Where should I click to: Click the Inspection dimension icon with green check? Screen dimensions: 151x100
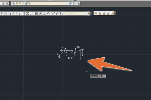44,14
